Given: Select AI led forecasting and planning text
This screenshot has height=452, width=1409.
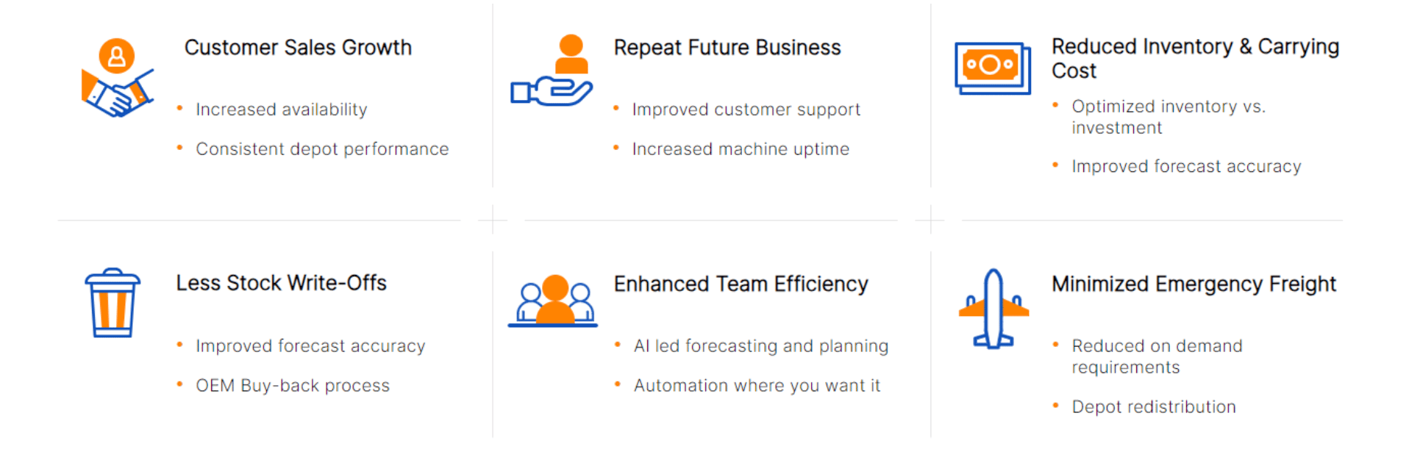Looking at the screenshot, I should tap(760, 346).
